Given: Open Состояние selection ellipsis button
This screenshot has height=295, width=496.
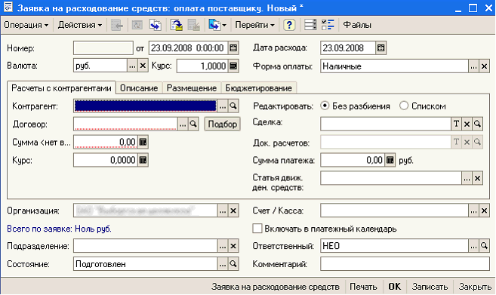Looking at the screenshot, I should tap(223, 264).
